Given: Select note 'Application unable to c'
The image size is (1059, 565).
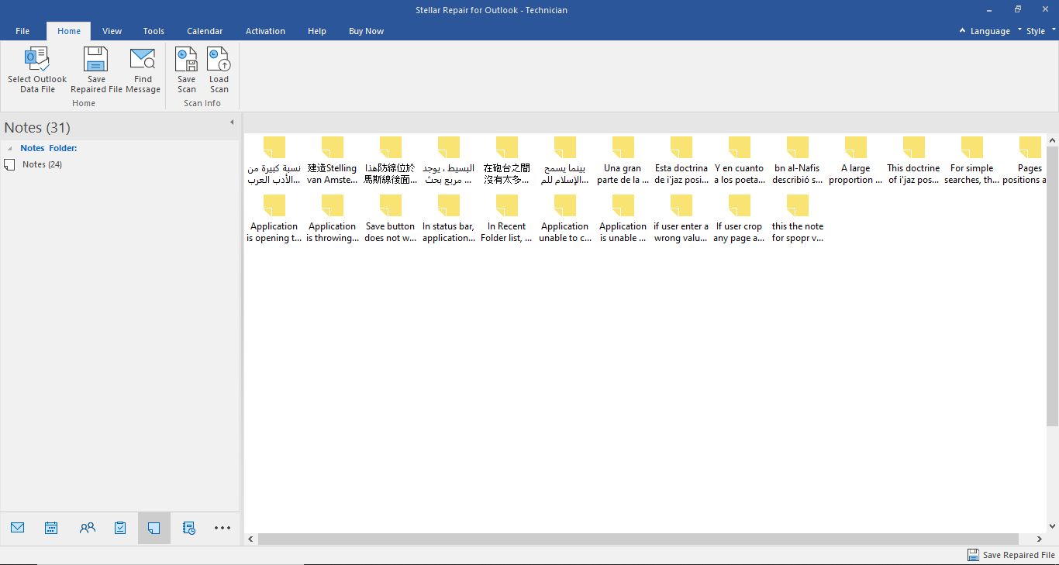Looking at the screenshot, I should [x=564, y=219].
